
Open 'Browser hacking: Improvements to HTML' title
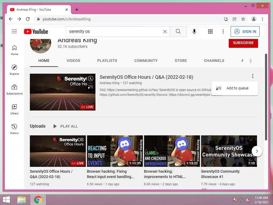pyautogui.click(x=165, y=174)
